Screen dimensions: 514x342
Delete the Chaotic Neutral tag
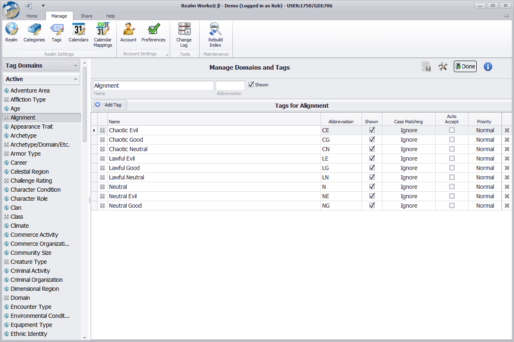pos(507,149)
